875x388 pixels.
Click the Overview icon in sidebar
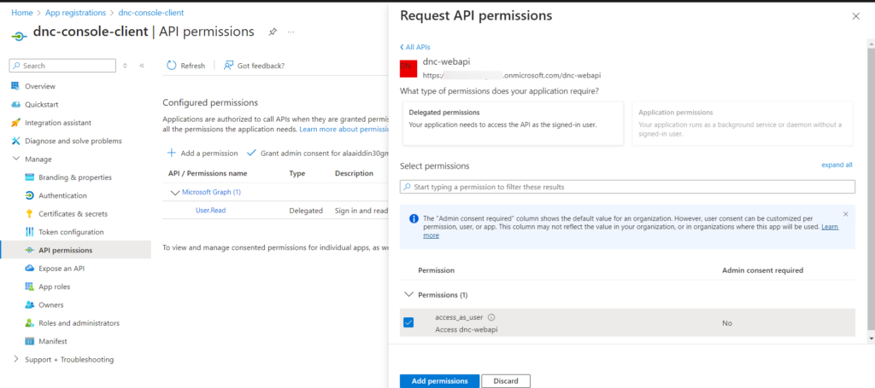15,86
